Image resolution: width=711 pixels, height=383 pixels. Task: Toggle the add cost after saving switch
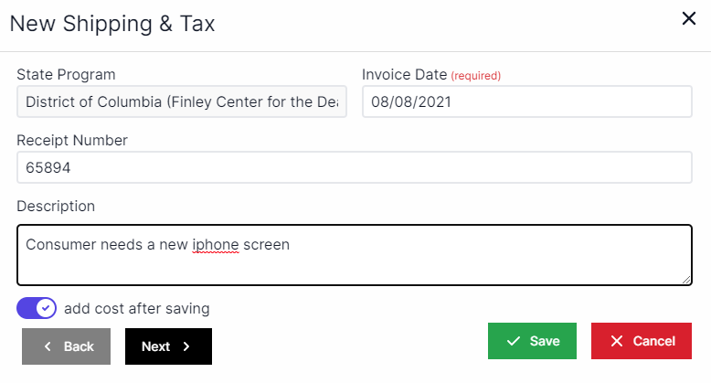click(x=37, y=308)
